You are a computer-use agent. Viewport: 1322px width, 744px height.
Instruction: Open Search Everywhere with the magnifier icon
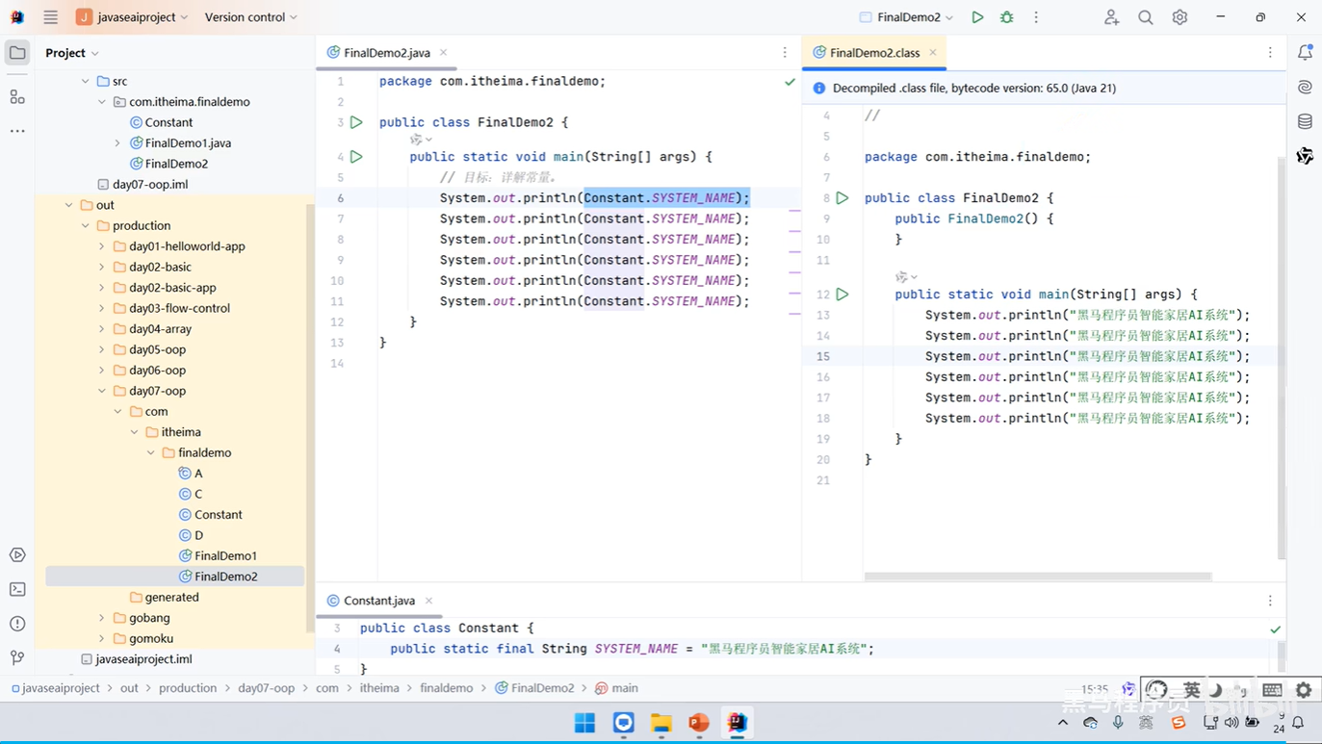[x=1145, y=16]
